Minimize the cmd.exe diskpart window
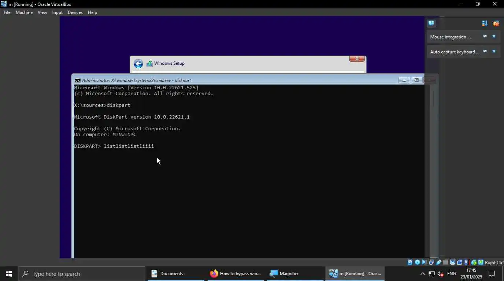 coord(404,80)
